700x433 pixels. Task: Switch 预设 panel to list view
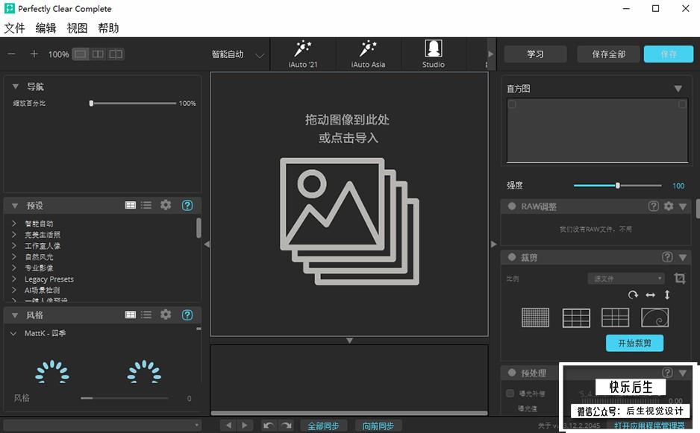(146, 205)
